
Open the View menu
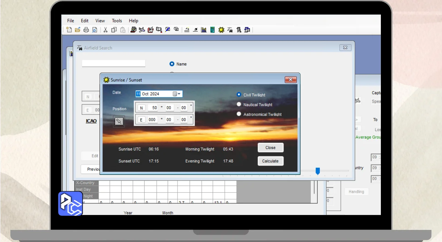tap(100, 21)
